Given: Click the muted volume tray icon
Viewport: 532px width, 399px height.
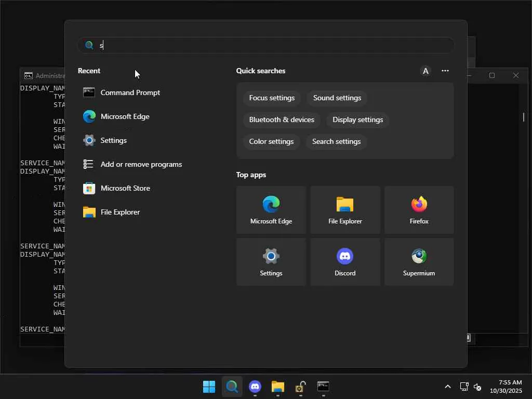Looking at the screenshot, I should click(x=477, y=387).
